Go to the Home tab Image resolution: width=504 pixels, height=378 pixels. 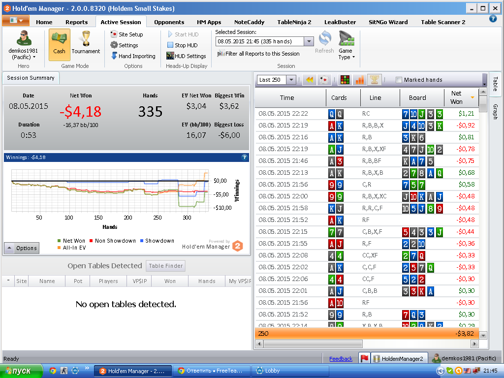[x=44, y=22]
